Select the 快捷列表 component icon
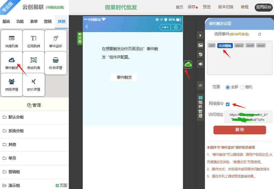The image size is (274, 189). pos(12,38)
